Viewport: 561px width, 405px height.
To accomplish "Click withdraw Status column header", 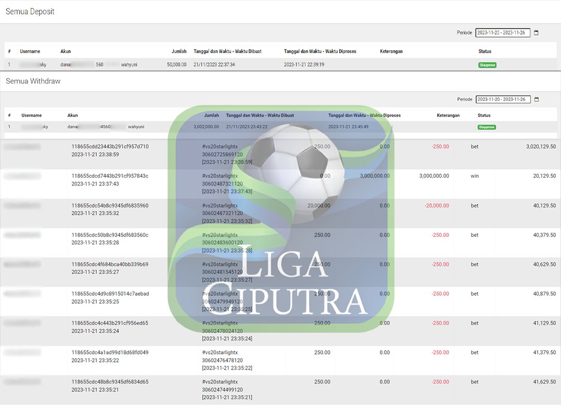I will pos(484,115).
